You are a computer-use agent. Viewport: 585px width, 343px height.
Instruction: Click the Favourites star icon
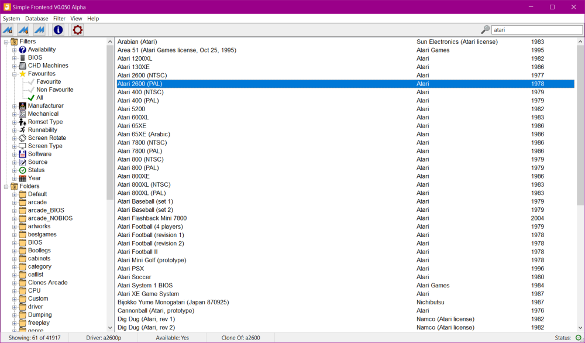point(23,74)
